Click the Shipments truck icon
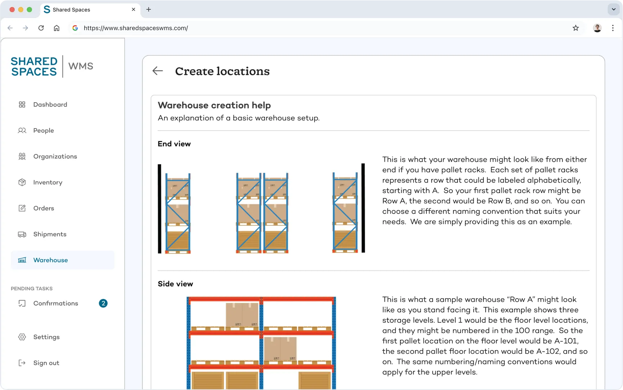The image size is (623, 390). [x=22, y=234]
